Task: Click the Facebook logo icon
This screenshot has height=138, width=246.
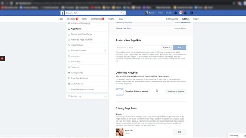Action: click(62, 13)
